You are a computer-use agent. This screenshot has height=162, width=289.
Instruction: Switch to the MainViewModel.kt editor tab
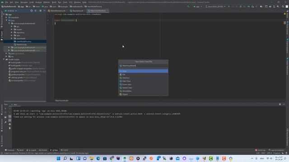pos(98,11)
